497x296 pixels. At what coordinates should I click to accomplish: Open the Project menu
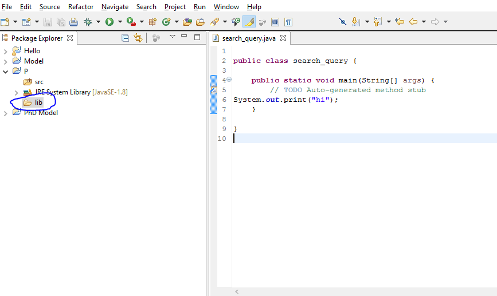click(x=175, y=7)
